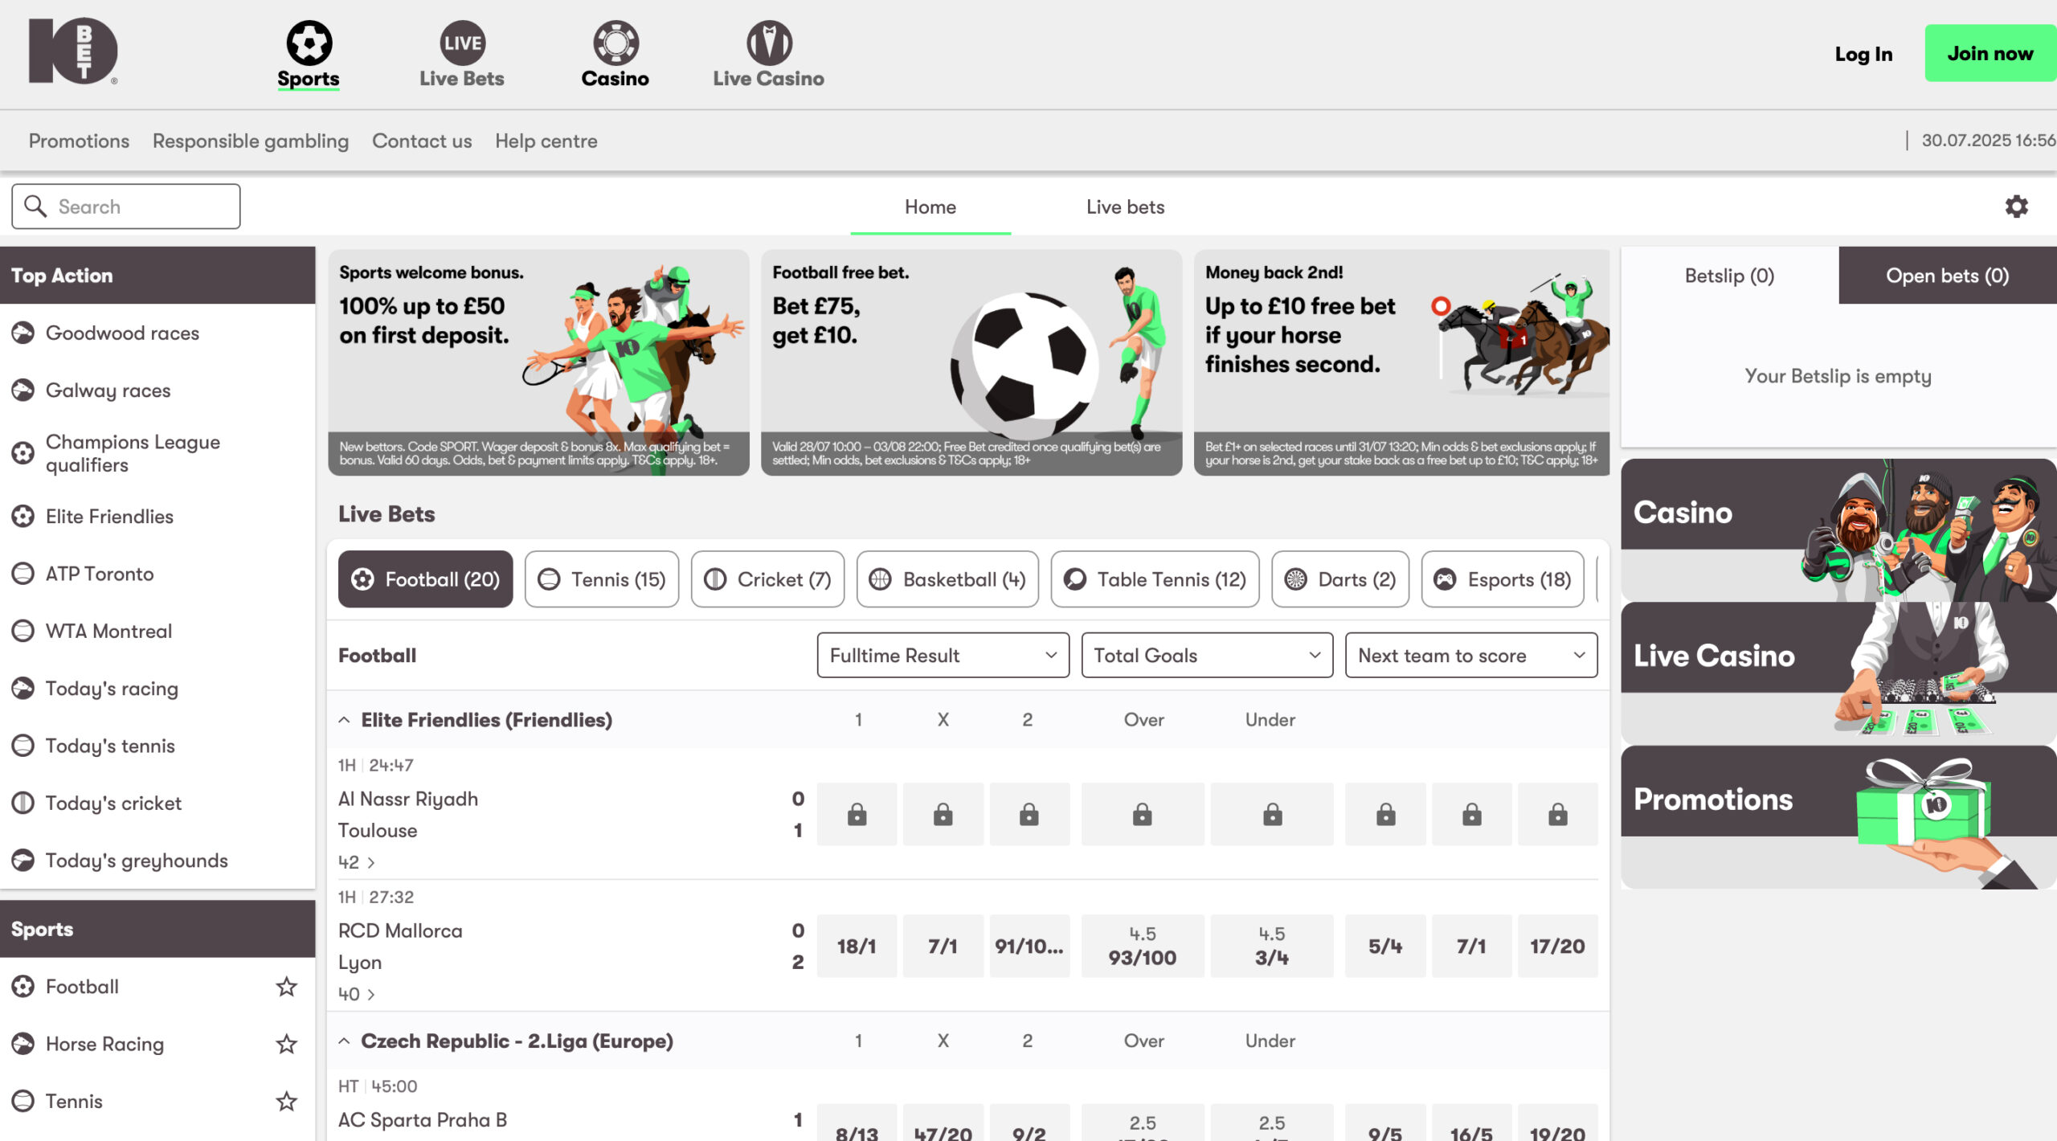This screenshot has width=2057, height=1141.
Task: Click the Today's greyhounds icon
Action: (x=23, y=860)
